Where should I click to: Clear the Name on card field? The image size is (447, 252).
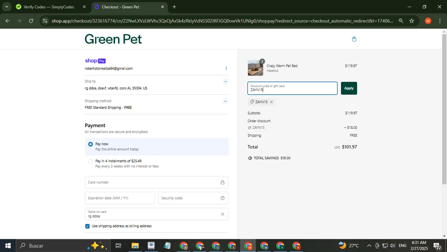click(x=222, y=214)
